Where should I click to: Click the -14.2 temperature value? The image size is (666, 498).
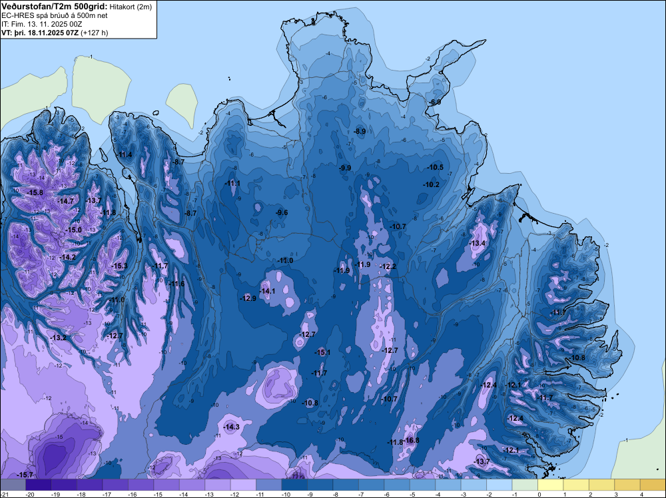(x=67, y=257)
